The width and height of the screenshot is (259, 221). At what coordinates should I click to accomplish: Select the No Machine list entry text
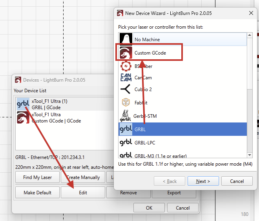(x=147, y=40)
